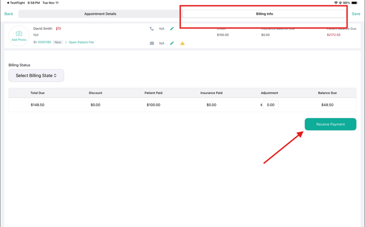Image resolution: width=365 pixels, height=227 pixels.
Task: Open Patient File link
Action: 81,42
